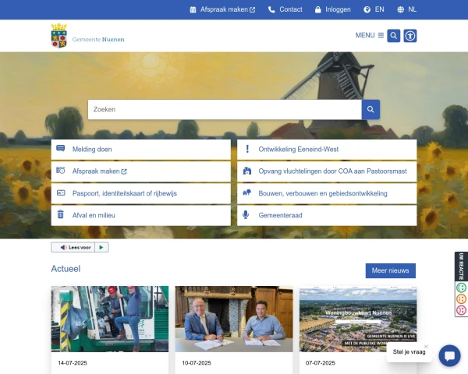468x374 pixels.
Task: Click the Stel je vraag chat prompt
Action: [409, 352]
